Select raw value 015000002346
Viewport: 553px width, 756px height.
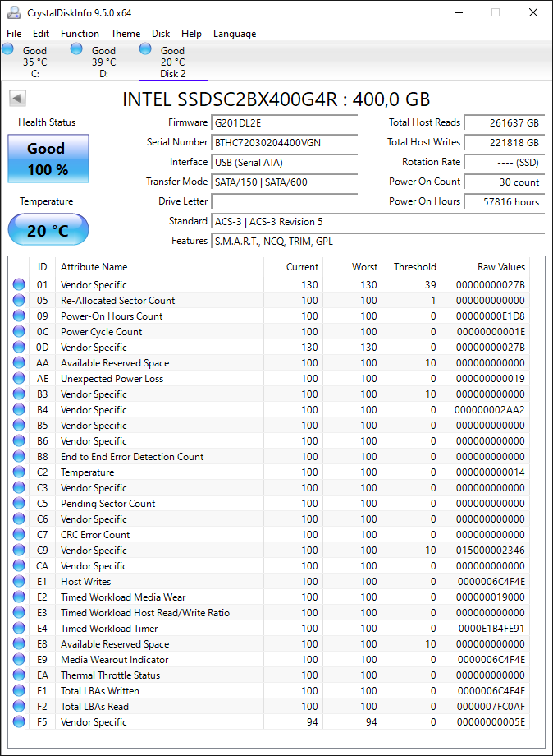491,550
